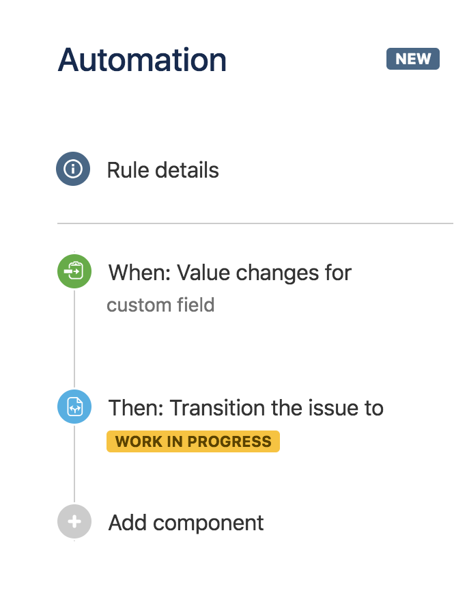Image resolution: width=467 pixels, height=615 pixels.
Task: Click the Automation heading
Action: (143, 59)
